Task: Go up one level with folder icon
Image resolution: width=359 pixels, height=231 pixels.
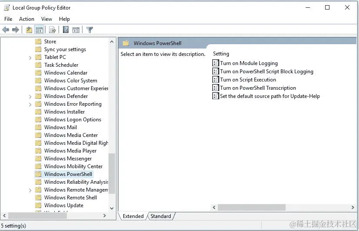Action: coord(29,30)
